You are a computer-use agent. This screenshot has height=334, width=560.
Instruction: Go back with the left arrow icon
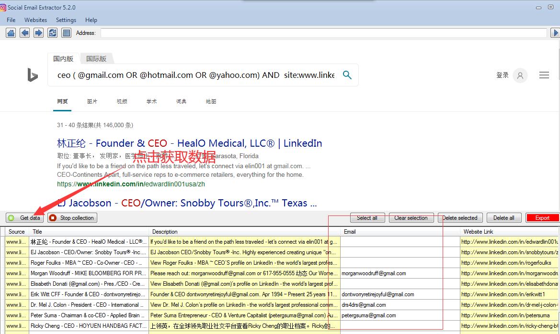24,33
